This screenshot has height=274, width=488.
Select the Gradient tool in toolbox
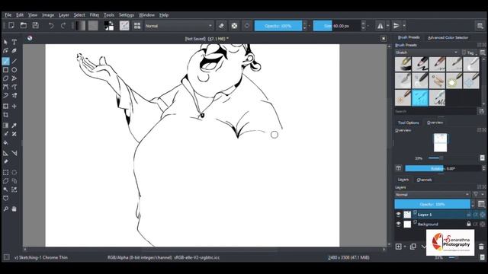[5, 125]
